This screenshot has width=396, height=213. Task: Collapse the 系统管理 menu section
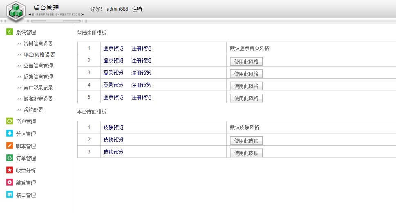tap(26, 33)
